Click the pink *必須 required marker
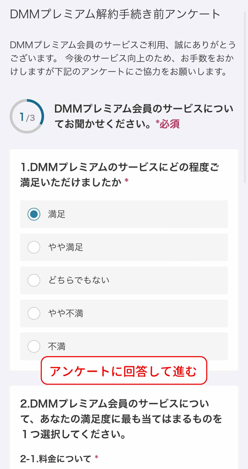The width and height of the screenshot is (248, 469). tap(167, 124)
